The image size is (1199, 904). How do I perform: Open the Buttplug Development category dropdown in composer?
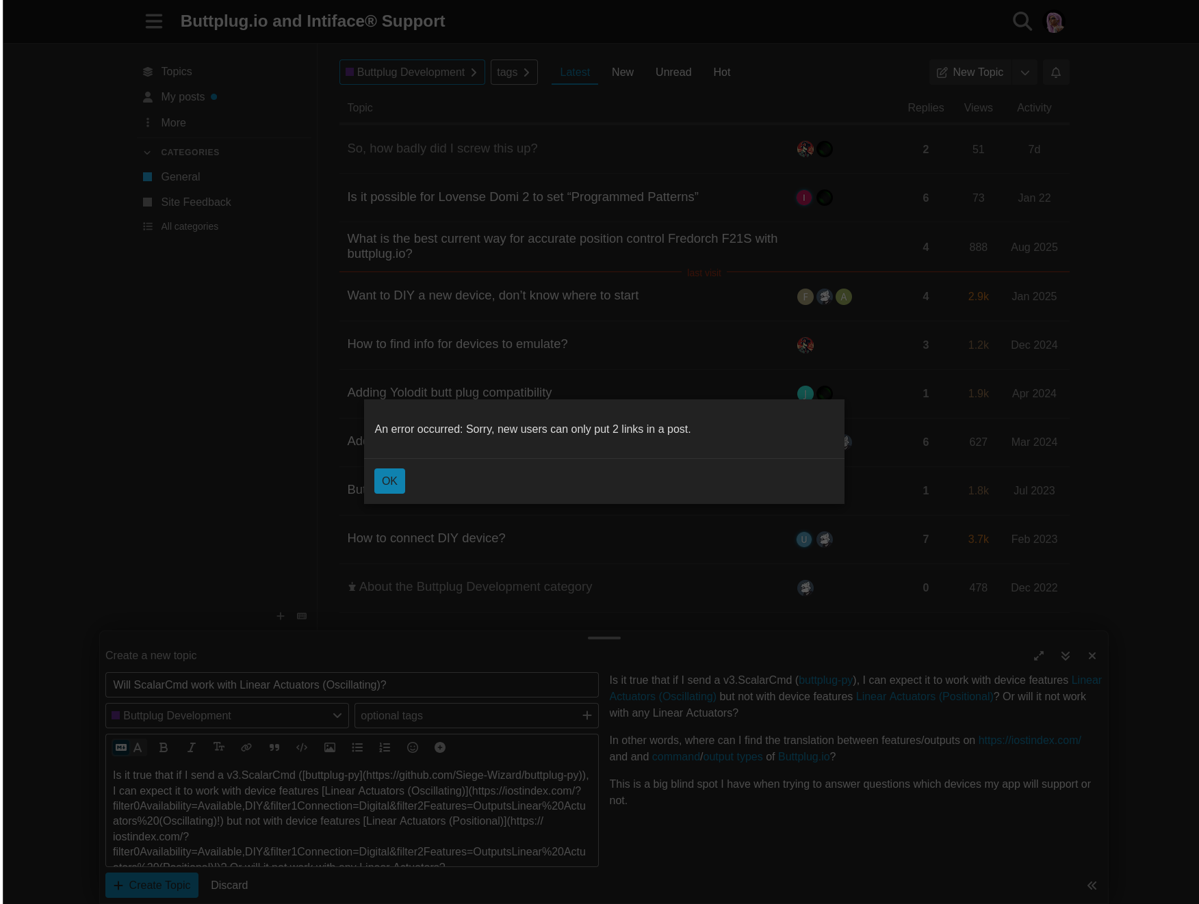click(x=227, y=715)
